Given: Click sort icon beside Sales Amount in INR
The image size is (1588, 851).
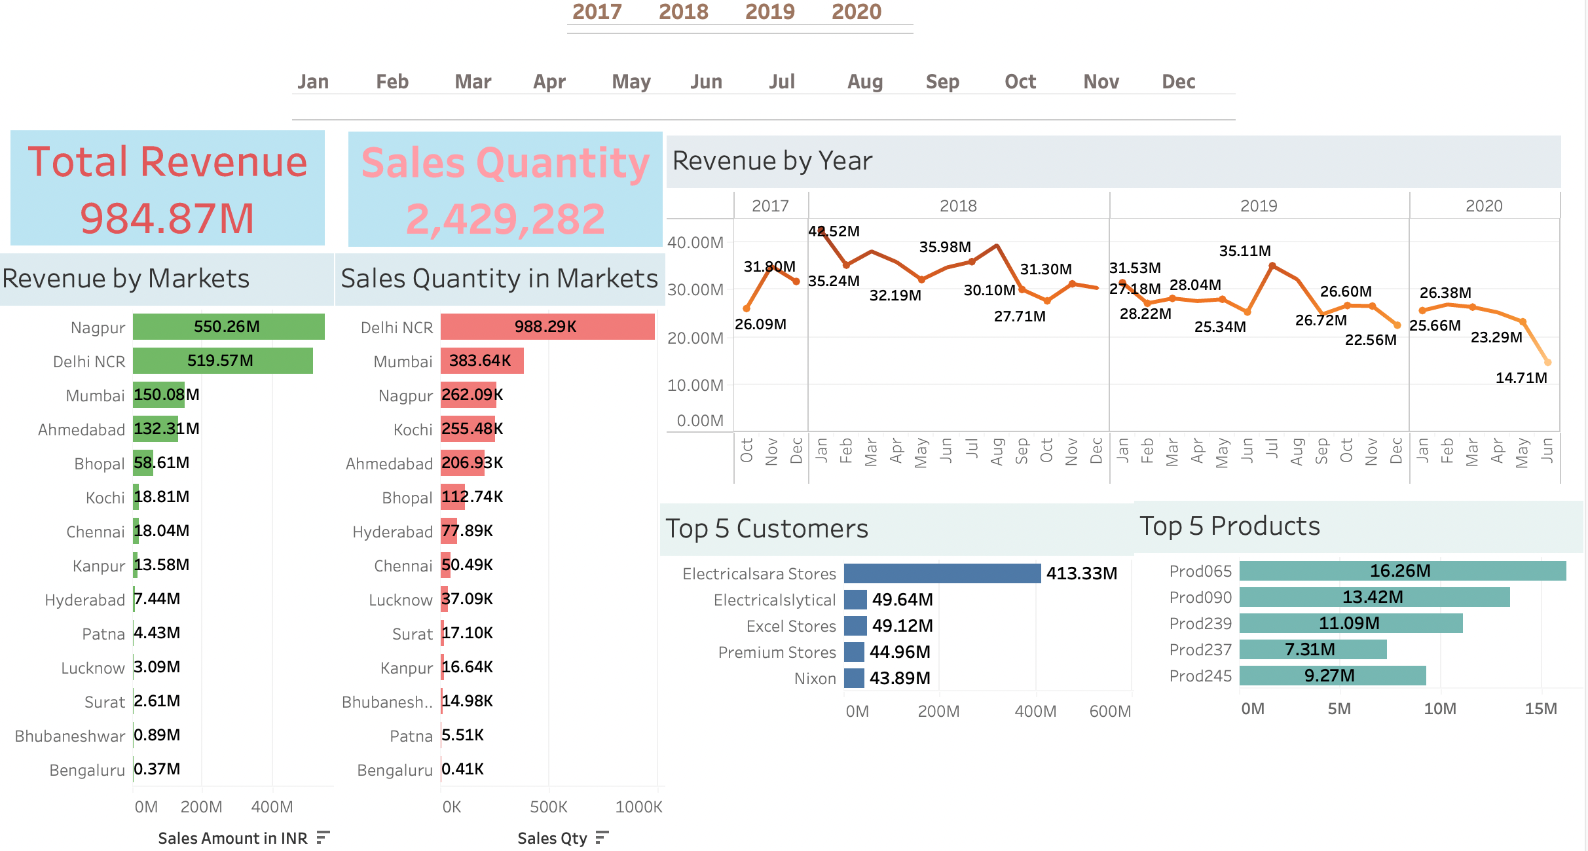Looking at the screenshot, I should point(322,837).
